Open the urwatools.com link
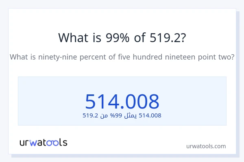The width and height of the screenshot is (244, 162). [206, 146]
